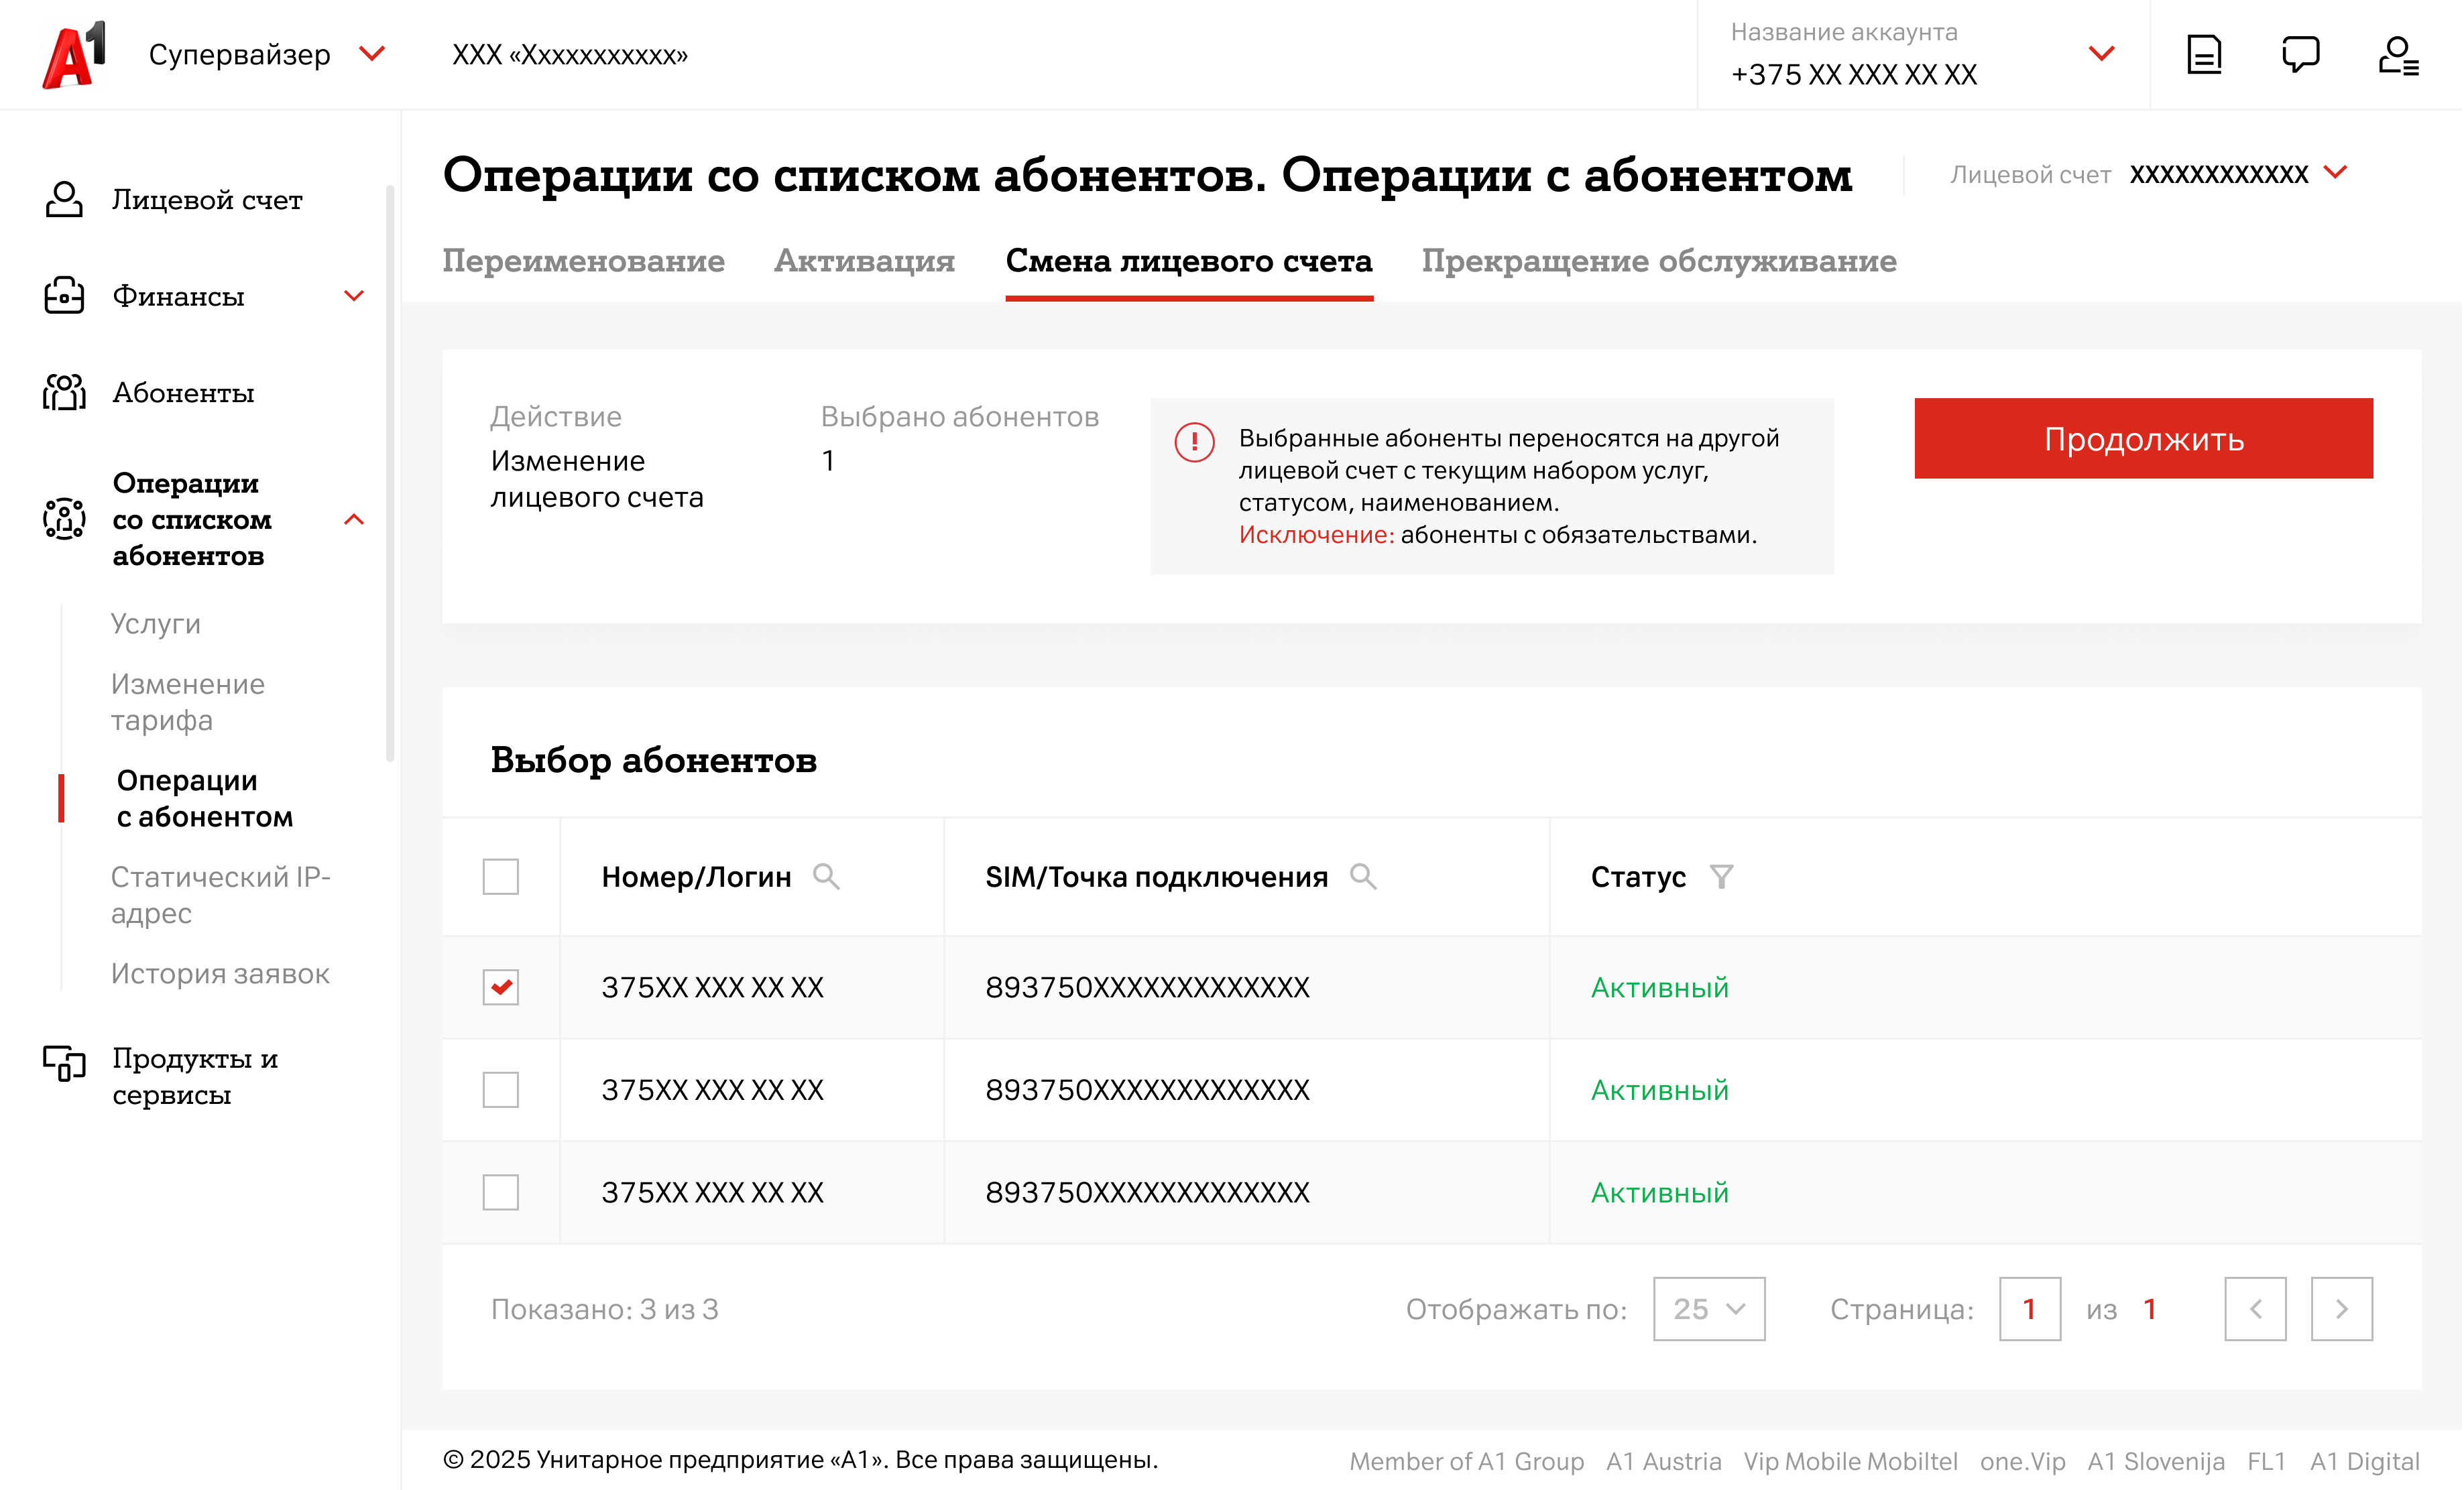Search by Номер/Логин magnifier icon
The width and height of the screenshot is (2464, 1490).
826,877
